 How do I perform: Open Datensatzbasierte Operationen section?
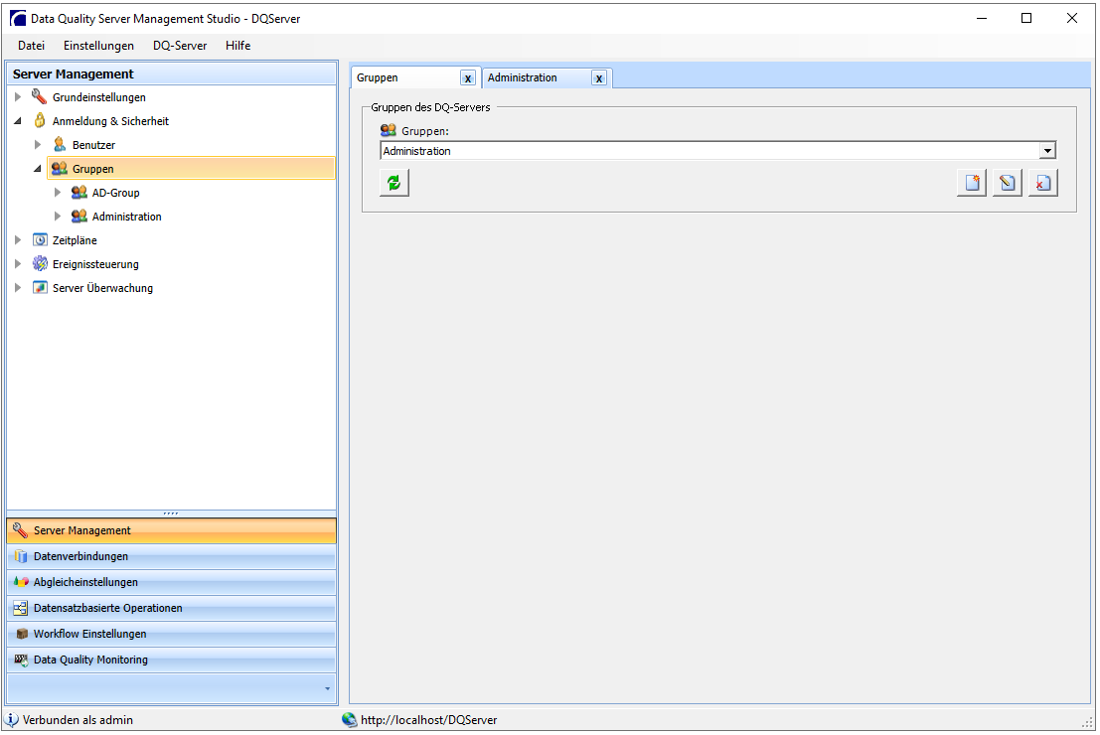(x=171, y=608)
